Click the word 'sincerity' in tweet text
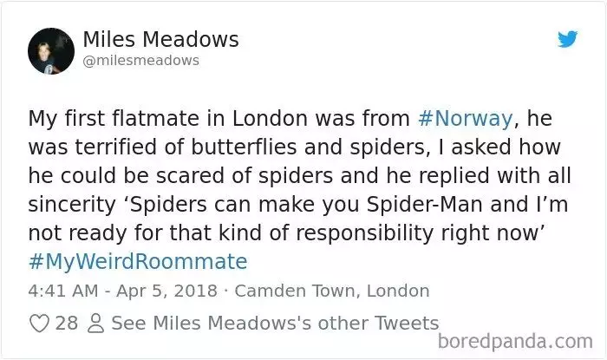 tap(72, 205)
